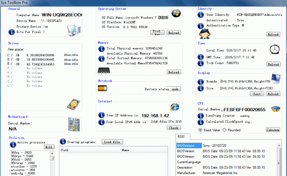Click Check in the Internet panel
Image resolution: width=287 pixels, height=176 pixels.
pyautogui.click(x=174, y=128)
